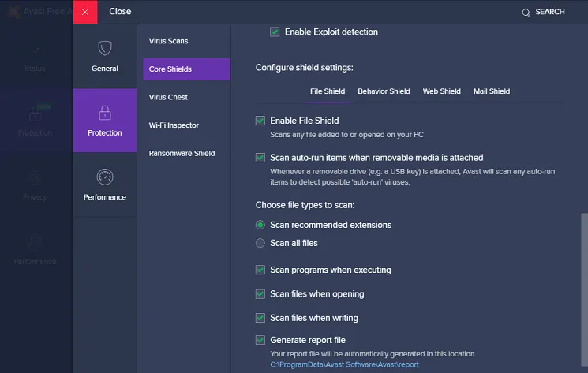Click the SEARCH text button
The image size is (588, 373).
[550, 12]
